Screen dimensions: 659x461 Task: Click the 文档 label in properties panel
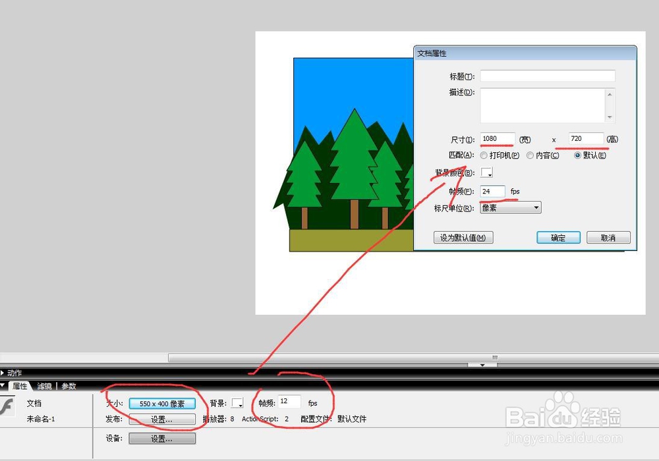tap(34, 403)
